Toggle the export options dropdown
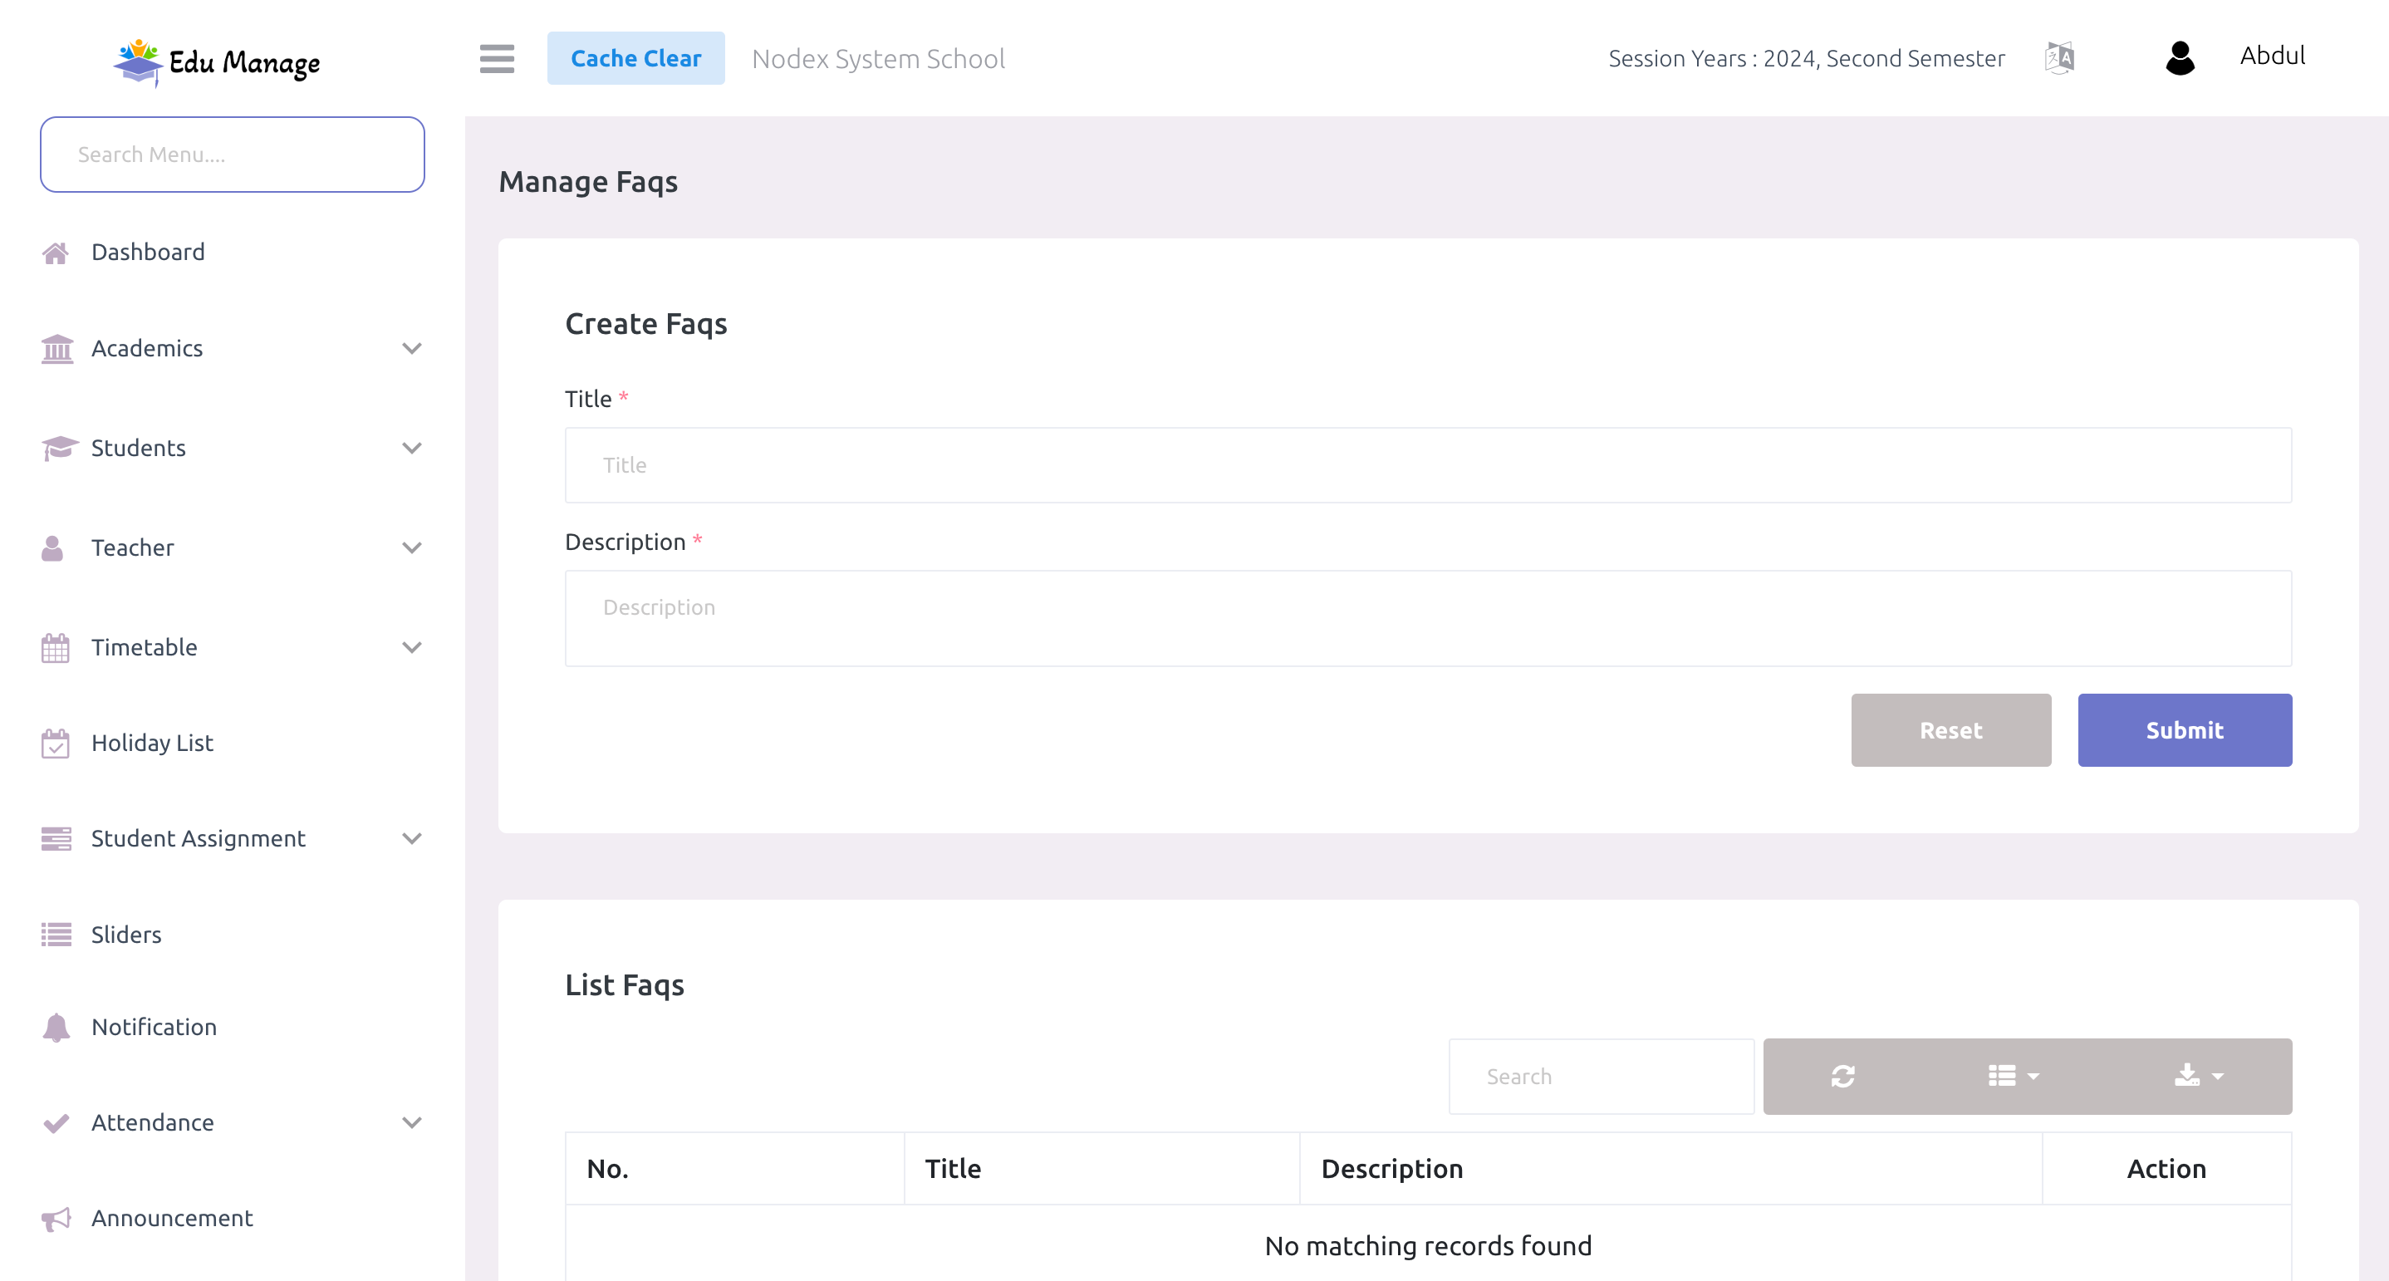The height and width of the screenshot is (1281, 2389). 2198,1076
